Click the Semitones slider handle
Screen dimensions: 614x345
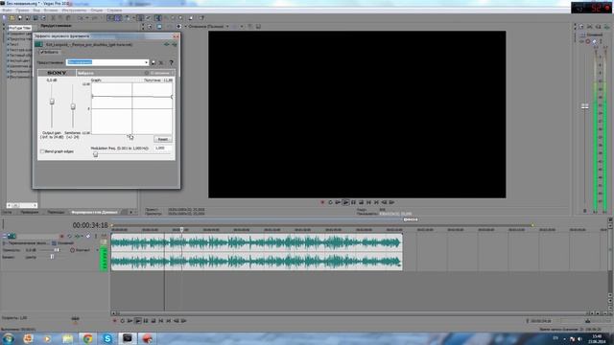[73, 106]
